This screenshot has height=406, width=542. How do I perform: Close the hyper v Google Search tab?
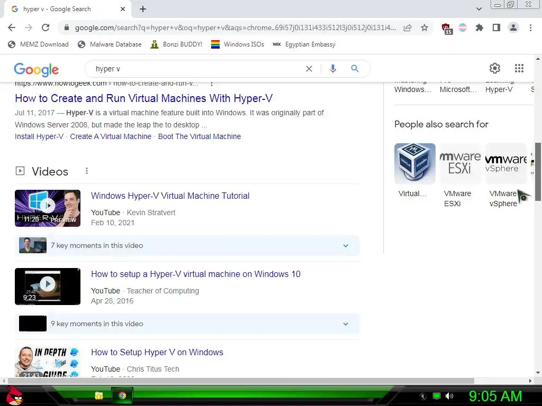click(x=123, y=10)
